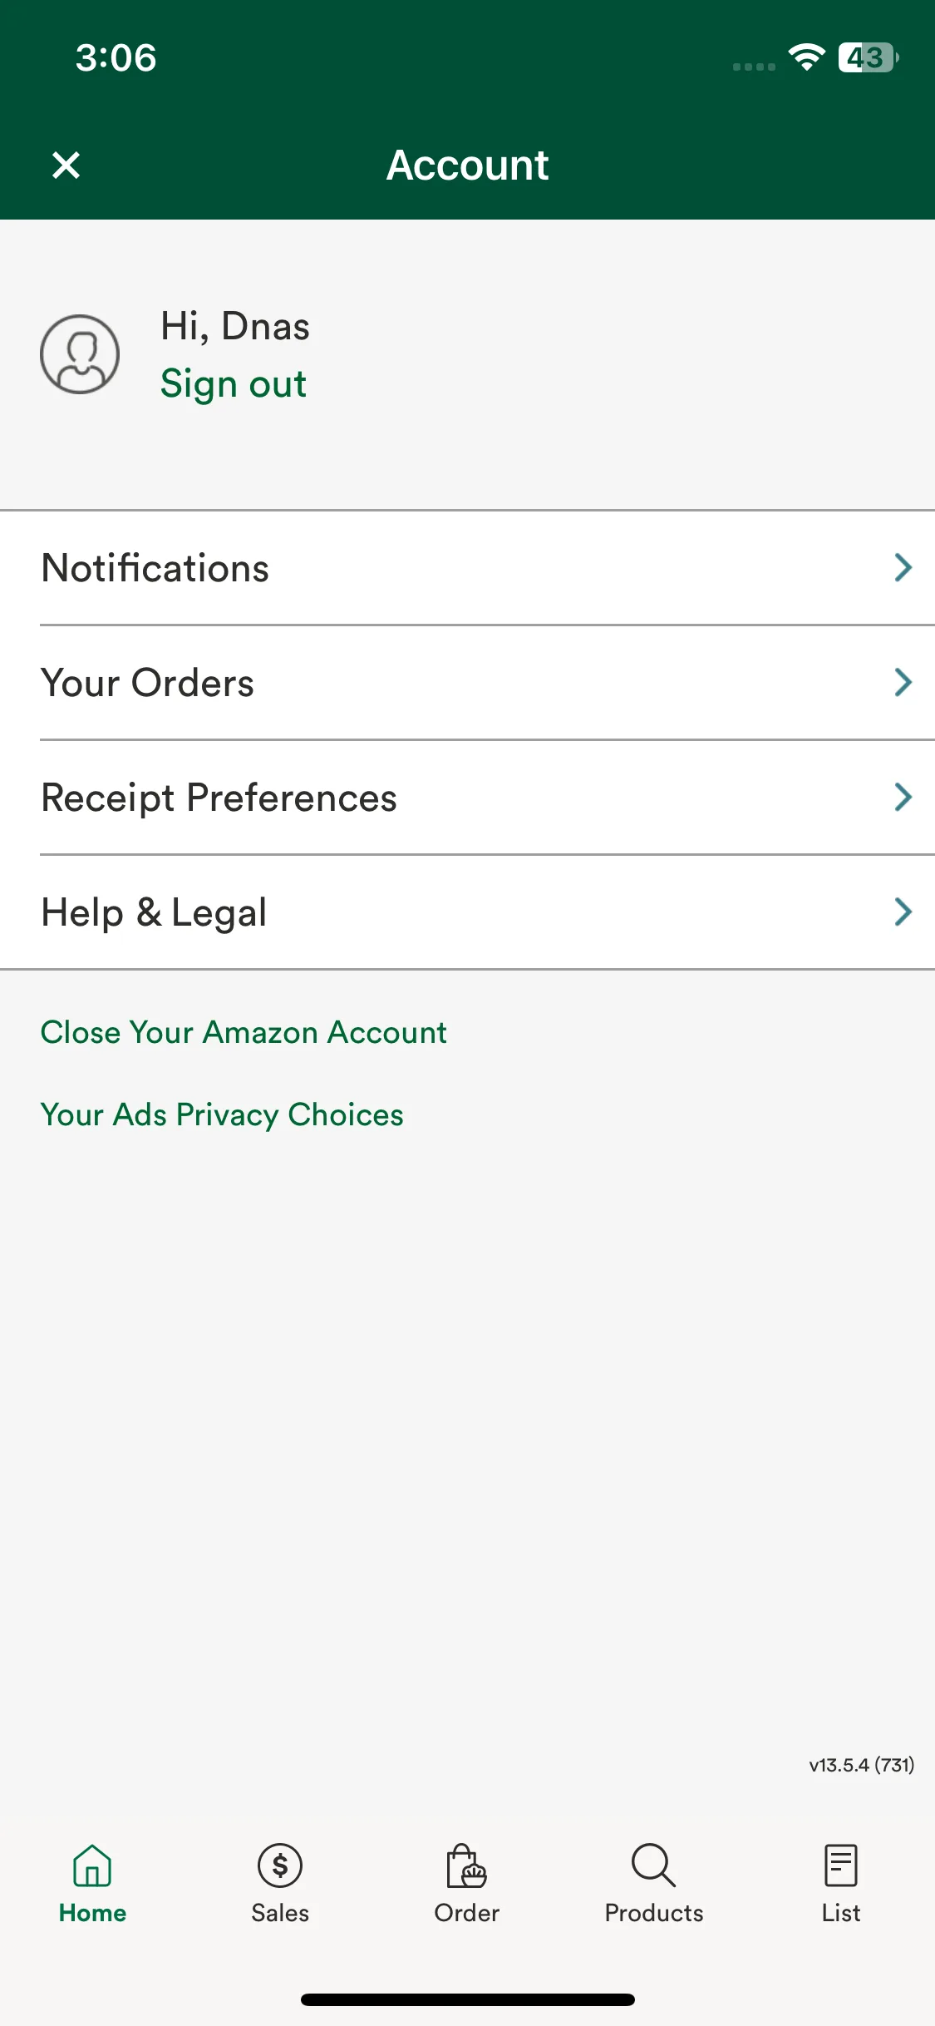Screen dimensions: 935x2026
Task: Tap the user profile avatar icon
Action: 80,354
